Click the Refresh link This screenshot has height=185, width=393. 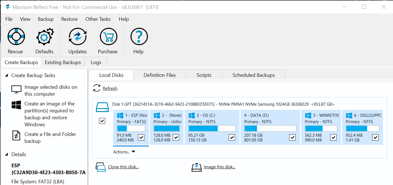[110, 88]
